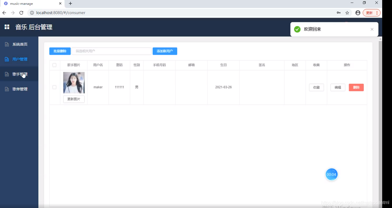Click the 添加新用户 button

coord(165,51)
